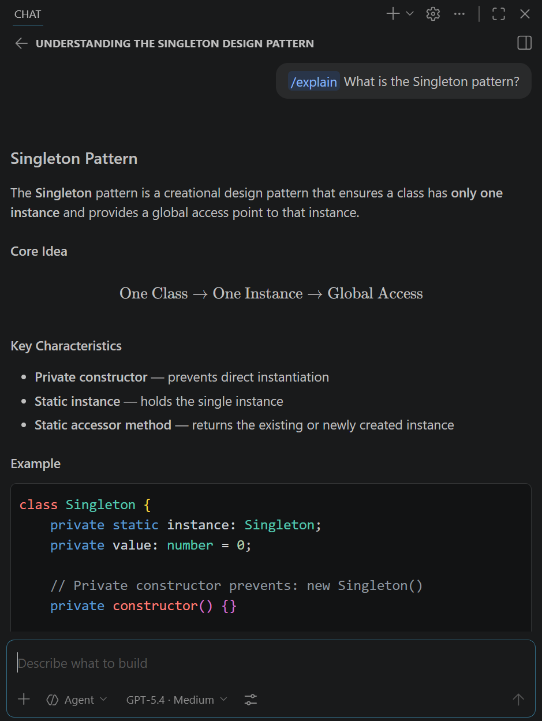Click the /explain slash command chip
The image size is (542, 721).
313,81
